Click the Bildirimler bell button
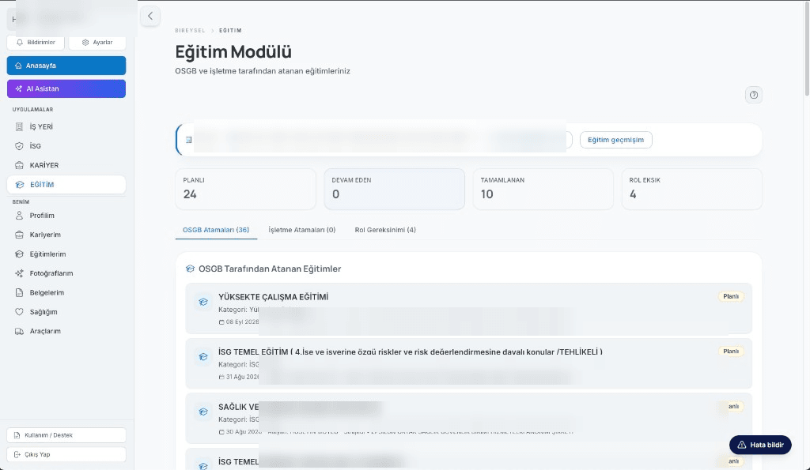 click(36, 43)
